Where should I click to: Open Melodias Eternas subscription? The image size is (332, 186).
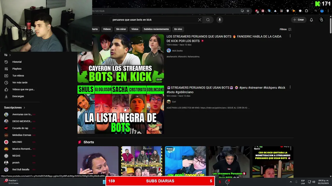(x=20, y=135)
